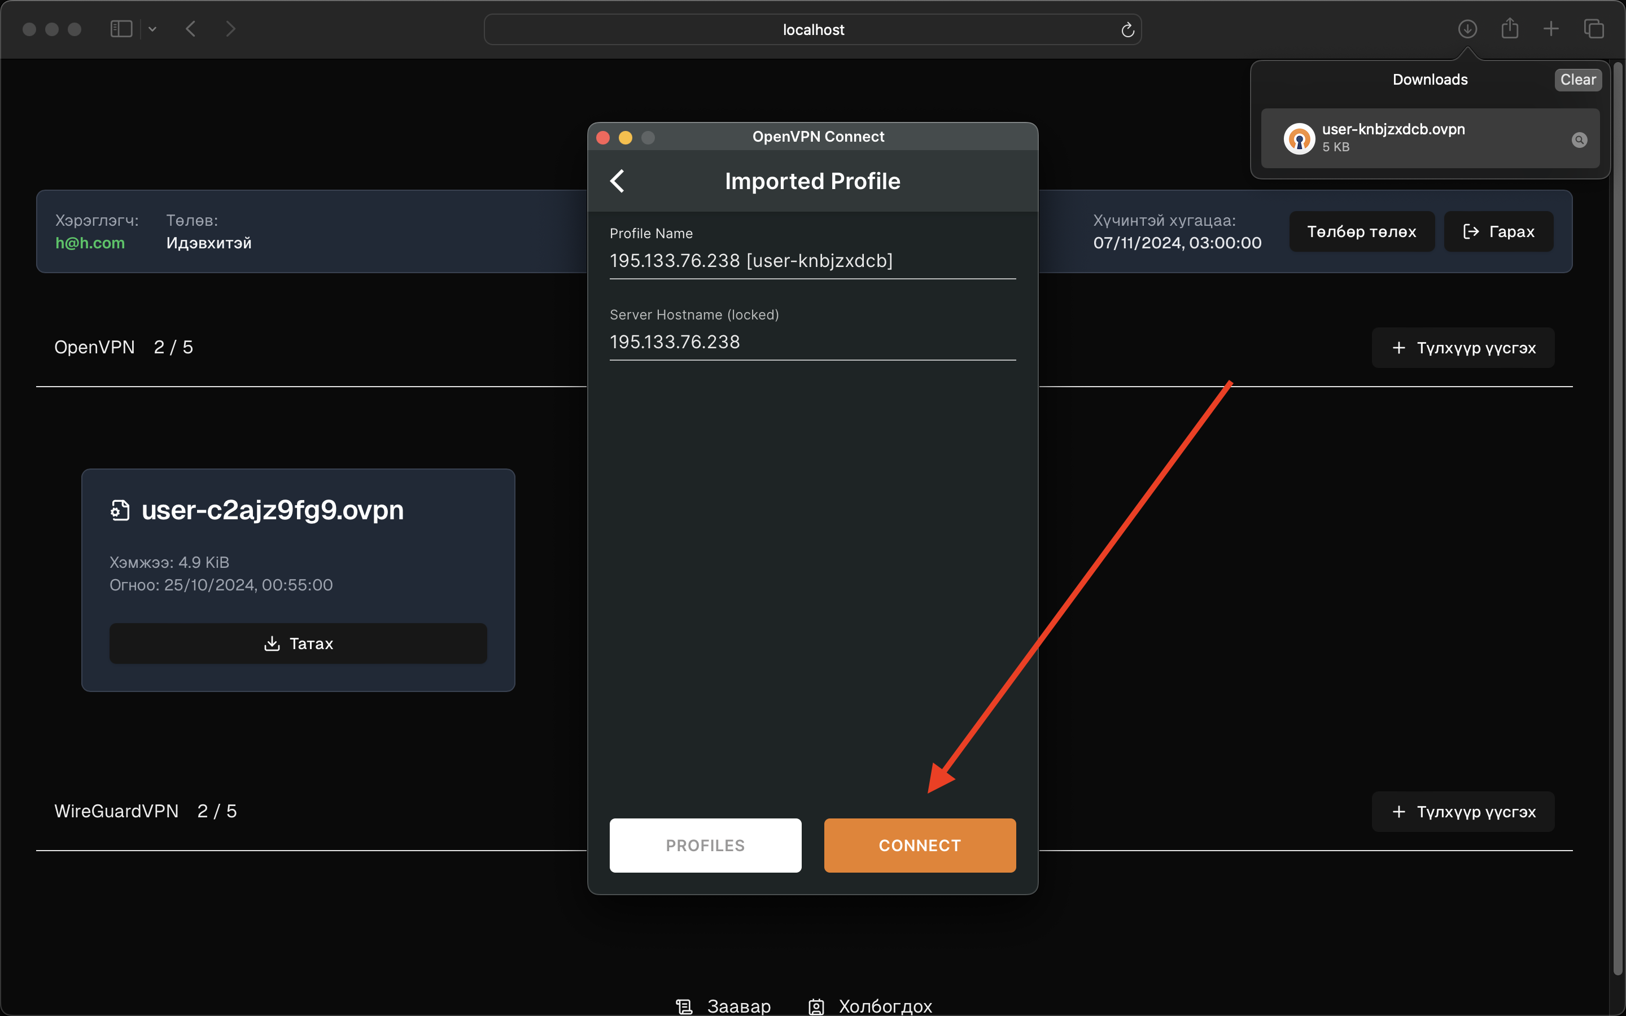Show Safari tab overview
The image size is (1626, 1016).
(x=1594, y=29)
